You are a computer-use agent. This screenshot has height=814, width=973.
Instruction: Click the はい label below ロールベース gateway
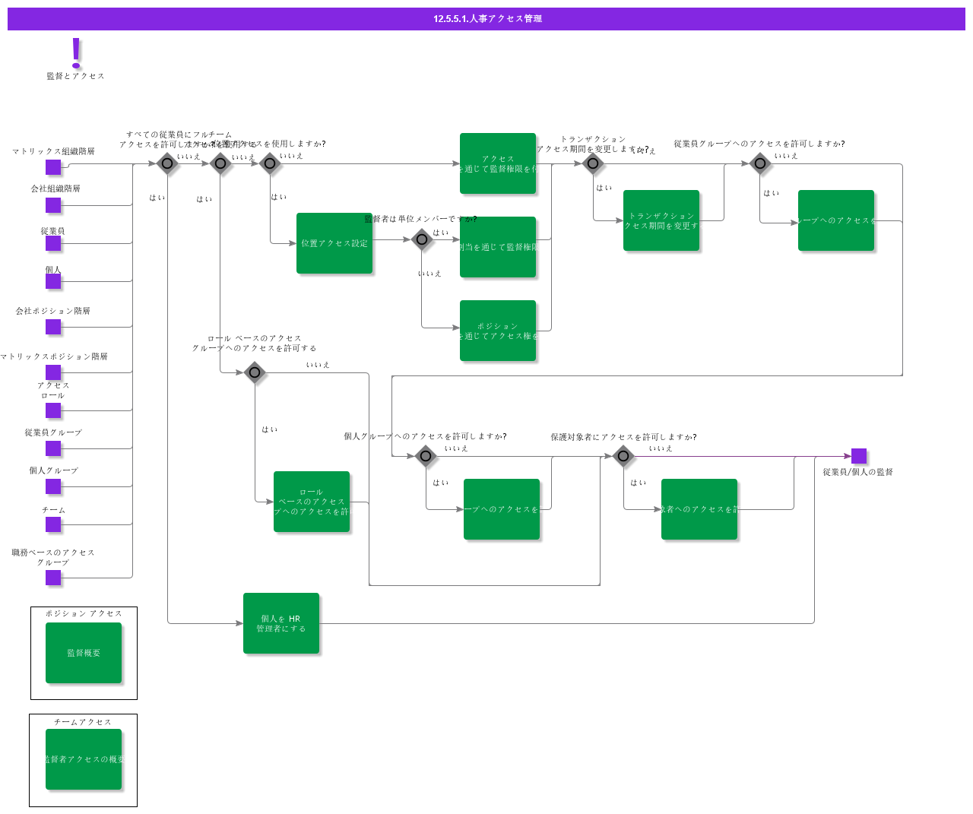click(x=270, y=429)
